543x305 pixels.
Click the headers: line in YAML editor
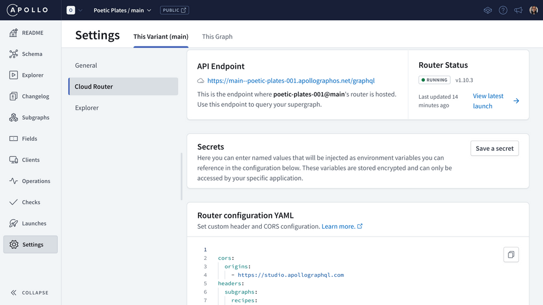[x=231, y=283]
